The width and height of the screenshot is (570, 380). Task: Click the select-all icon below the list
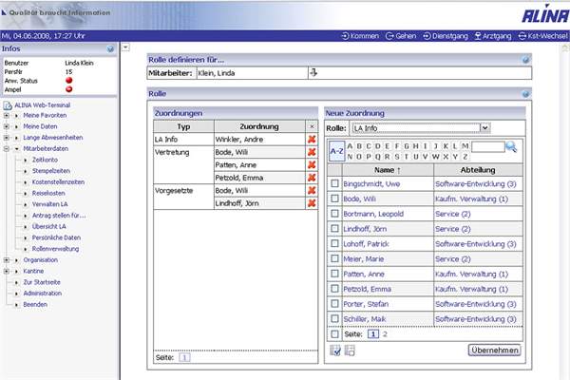pos(334,351)
